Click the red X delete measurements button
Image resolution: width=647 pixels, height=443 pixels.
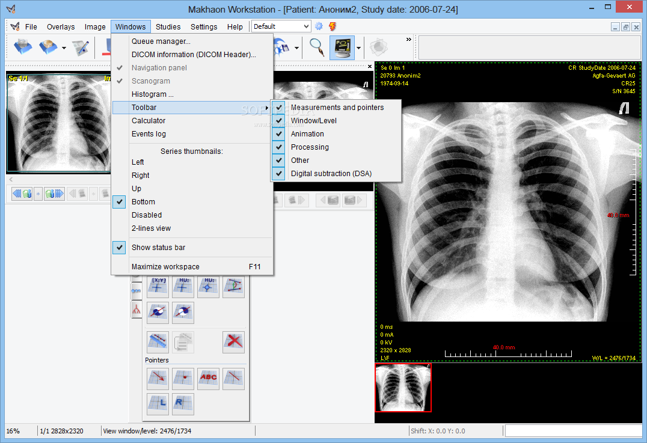[233, 343]
